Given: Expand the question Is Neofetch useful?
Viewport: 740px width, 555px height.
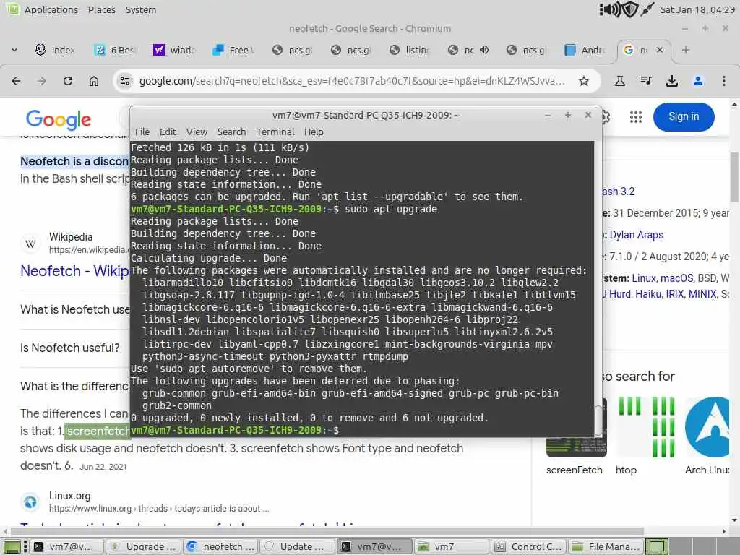Looking at the screenshot, I should pyautogui.click(x=70, y=348).
